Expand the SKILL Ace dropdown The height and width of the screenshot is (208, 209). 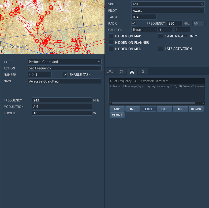pos(168,4)
